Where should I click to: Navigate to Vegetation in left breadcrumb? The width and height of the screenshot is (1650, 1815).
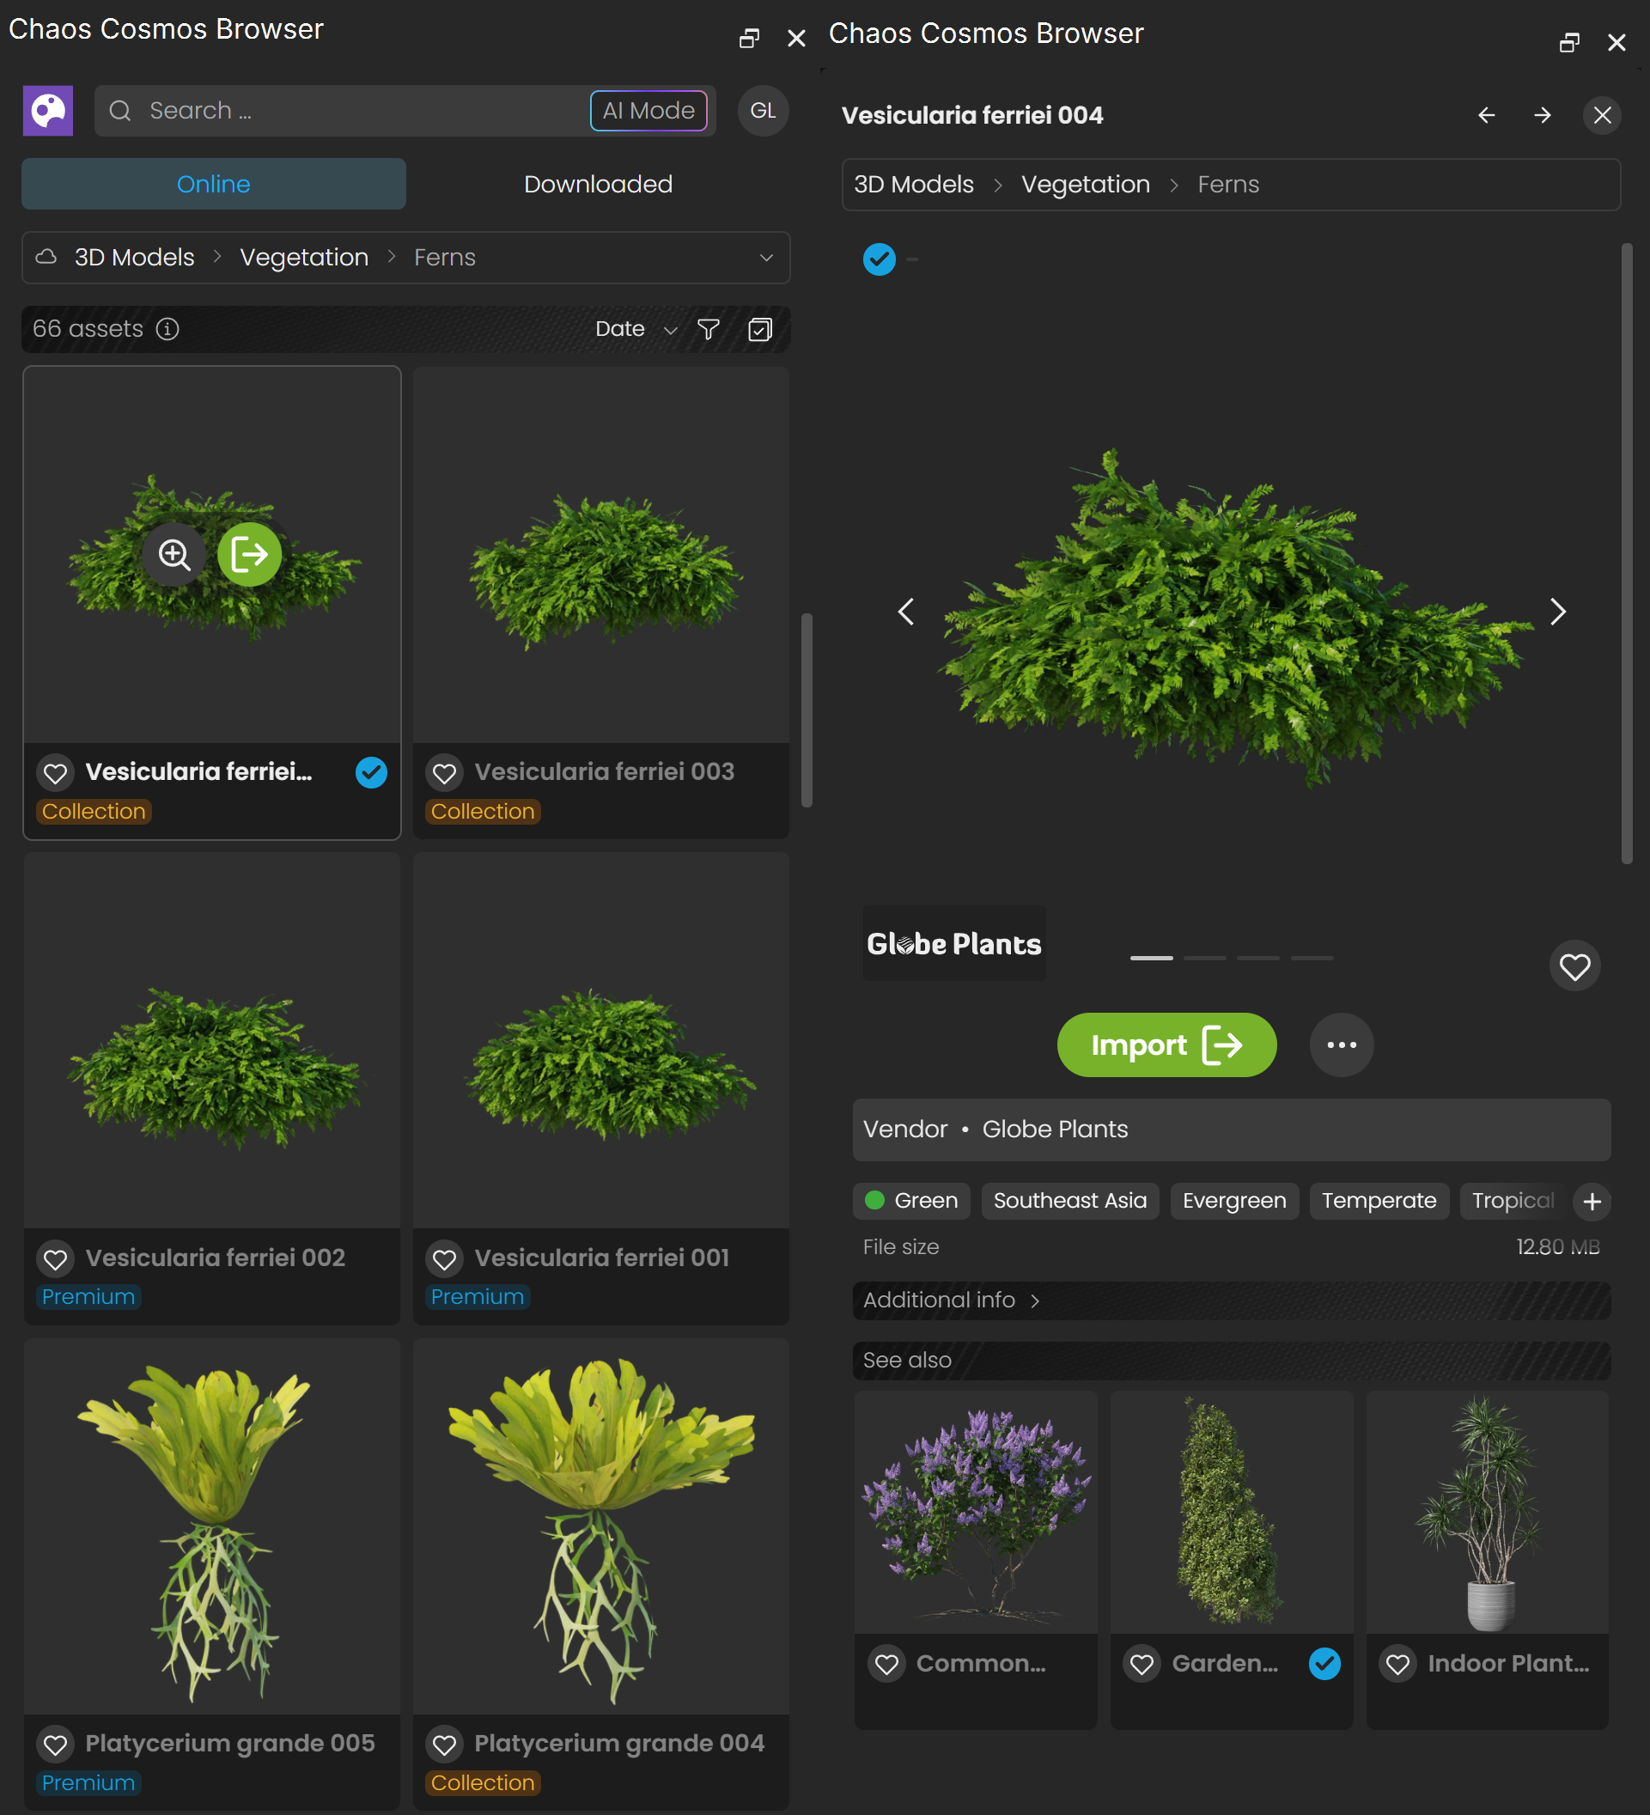tap(304, 258)
